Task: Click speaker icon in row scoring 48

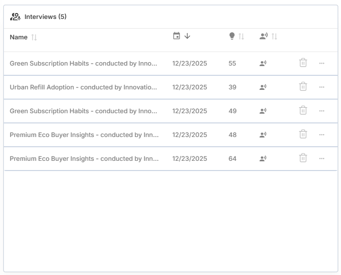Action: click(x=263, y=135)
